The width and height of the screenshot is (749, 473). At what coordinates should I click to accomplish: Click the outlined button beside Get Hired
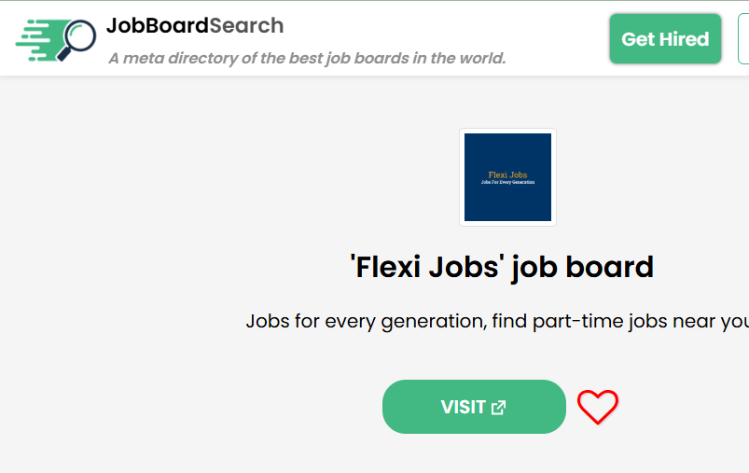[x=743, y=39]
